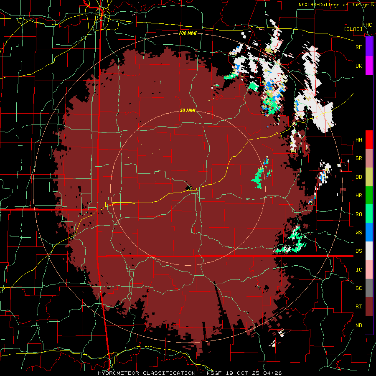
Task: Click the 100 NMI range ring label
Action: [x=188, y=33]
